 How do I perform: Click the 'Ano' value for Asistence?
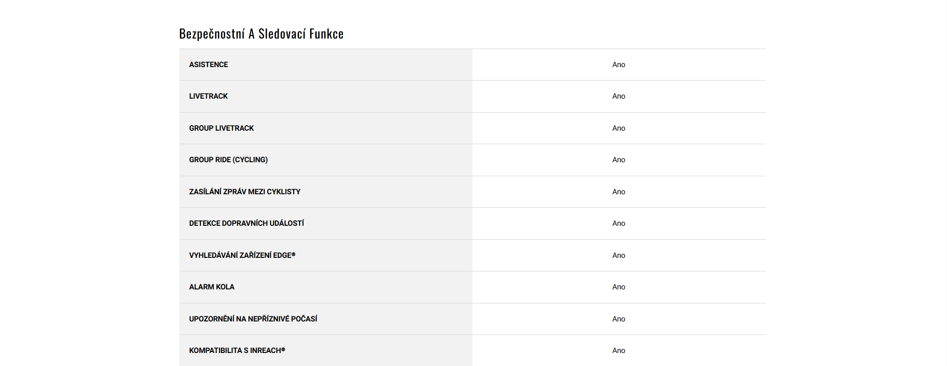coord(618,65)
